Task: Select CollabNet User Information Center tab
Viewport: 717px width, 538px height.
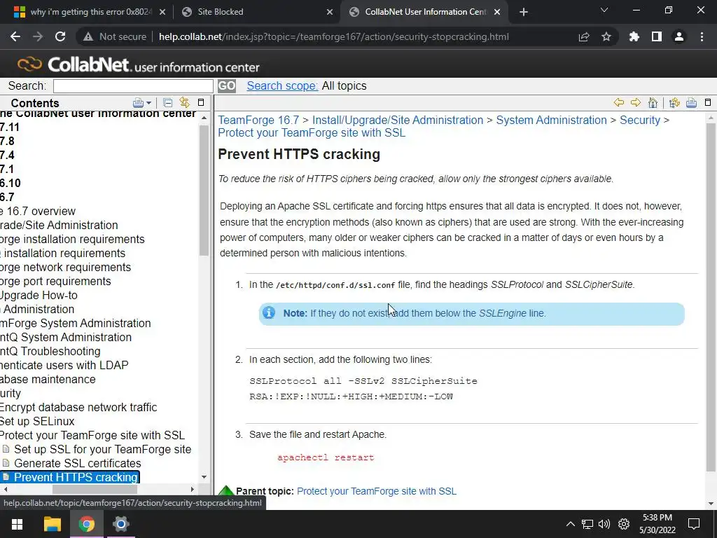Action: pos(425,12)
